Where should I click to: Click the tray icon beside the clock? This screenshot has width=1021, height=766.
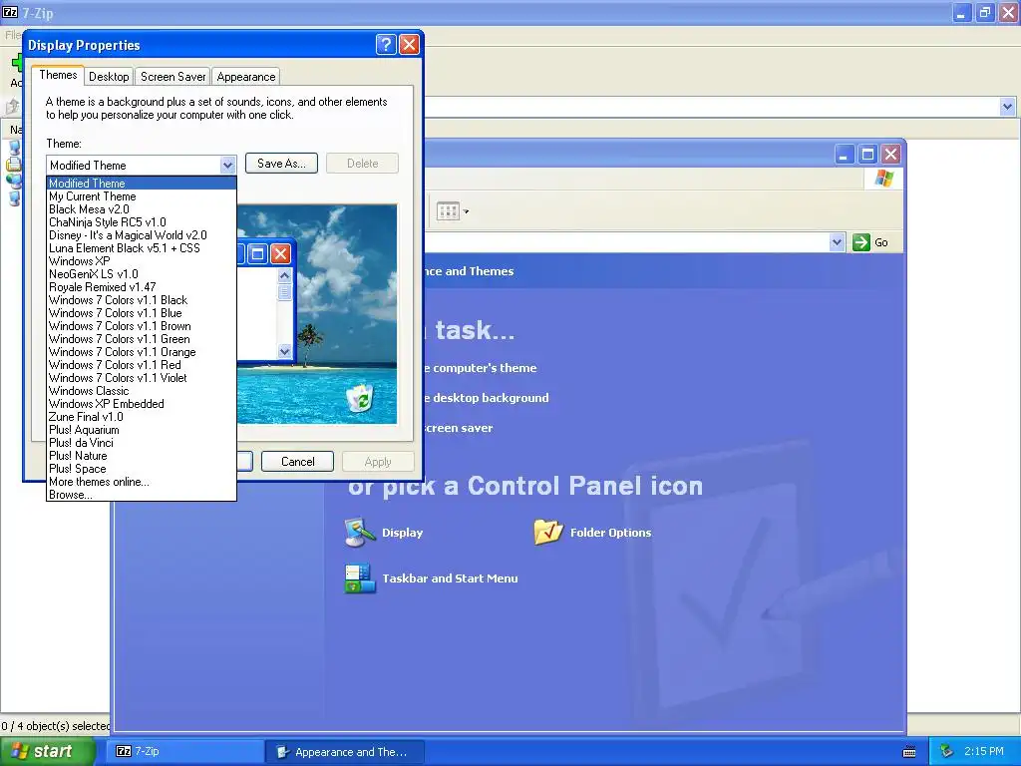click(947, 751)
